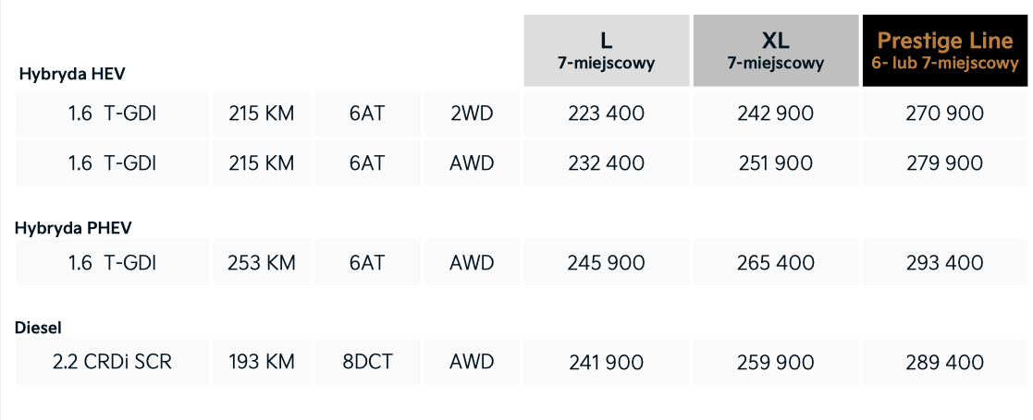Screen dimensions: 1033x420
Task: Select the 253 KM power cell
Action: click(262, 263)
